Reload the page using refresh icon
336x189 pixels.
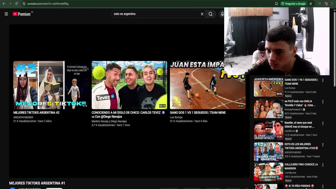tap(16, 4)
